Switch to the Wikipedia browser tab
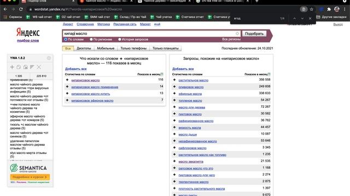Image resolution: width=350 pixels, height=196 pixels. (x=165, y=1)
